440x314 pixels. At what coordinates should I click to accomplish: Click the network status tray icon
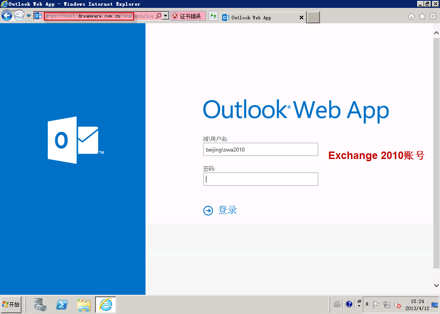coord(387,305)
